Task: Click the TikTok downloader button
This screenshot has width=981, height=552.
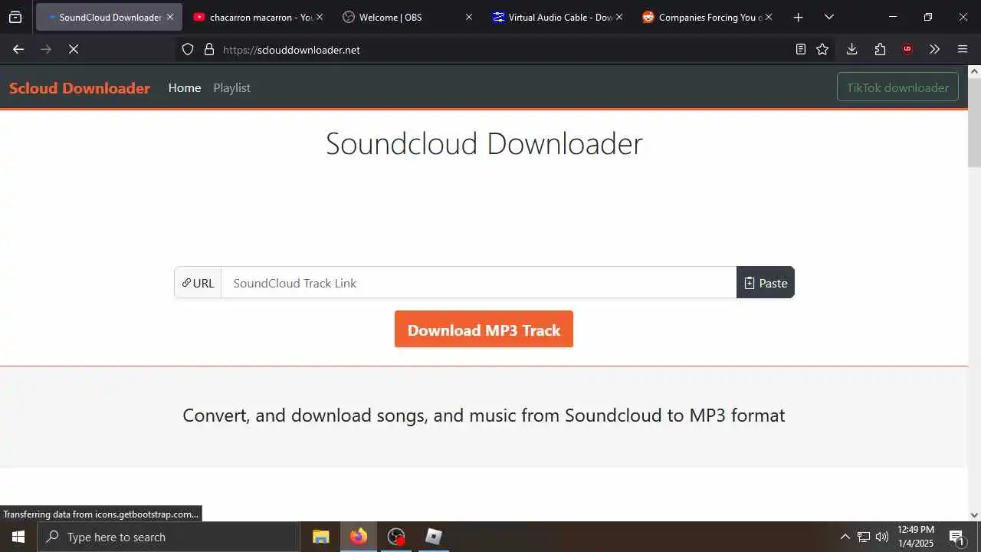Action: (897, 87)
